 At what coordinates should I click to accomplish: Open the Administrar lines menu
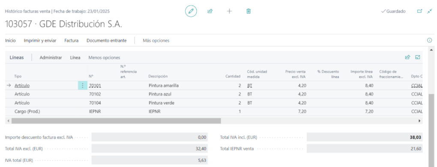coord(51,58)
